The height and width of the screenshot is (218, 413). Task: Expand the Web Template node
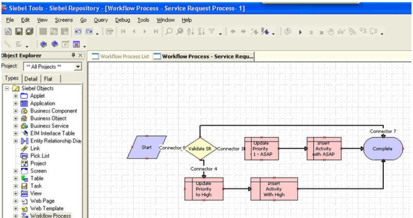tap(15, 209)
